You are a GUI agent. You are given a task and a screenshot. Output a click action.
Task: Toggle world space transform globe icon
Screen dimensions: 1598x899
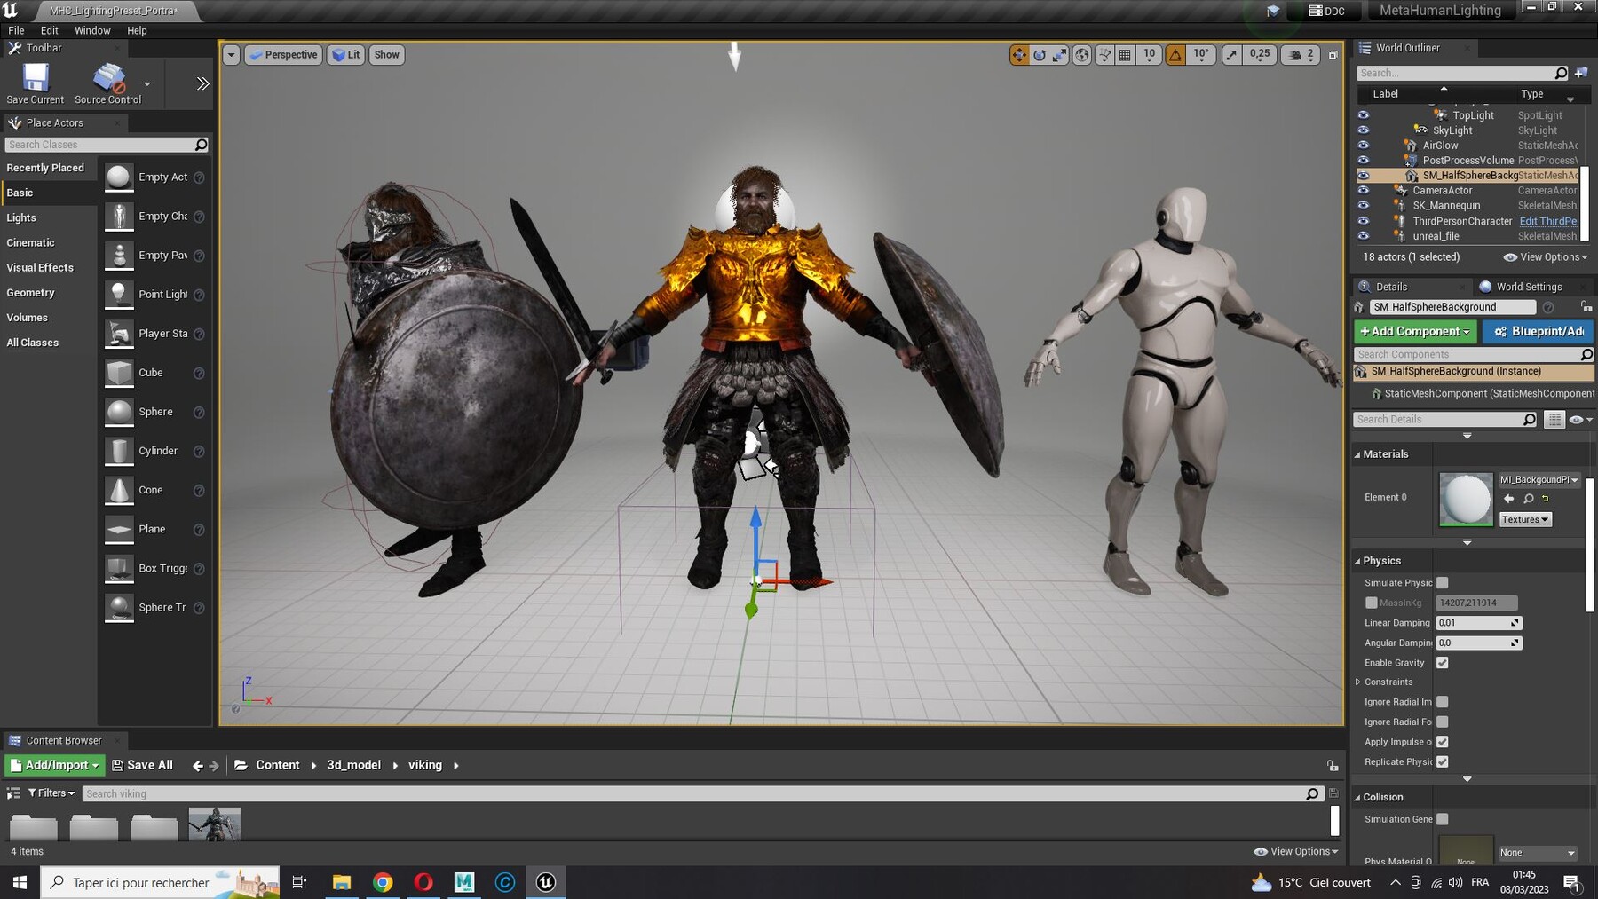click(1083, 54)
